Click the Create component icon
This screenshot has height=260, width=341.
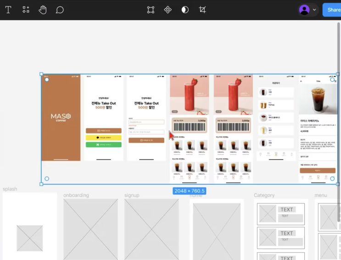coord(168,10)
